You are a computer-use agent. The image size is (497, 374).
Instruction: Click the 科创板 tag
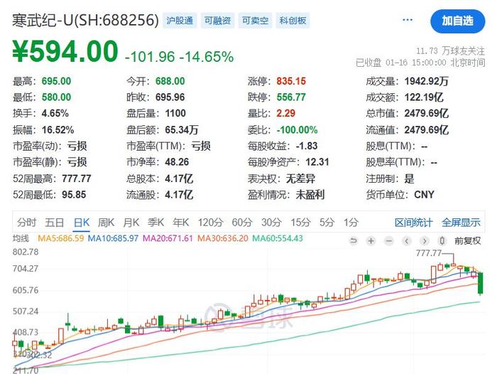(293, 21)
